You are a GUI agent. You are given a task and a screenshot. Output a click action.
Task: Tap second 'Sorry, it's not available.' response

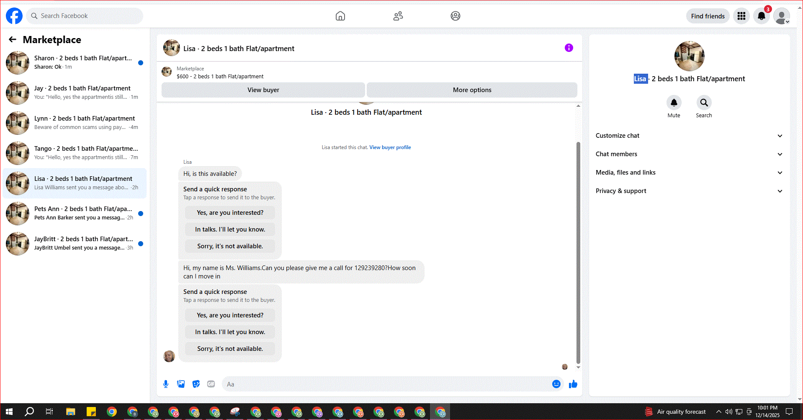230,349
